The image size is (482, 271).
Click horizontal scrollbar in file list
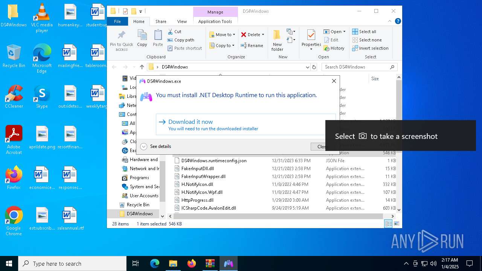(x=278, y=216)
